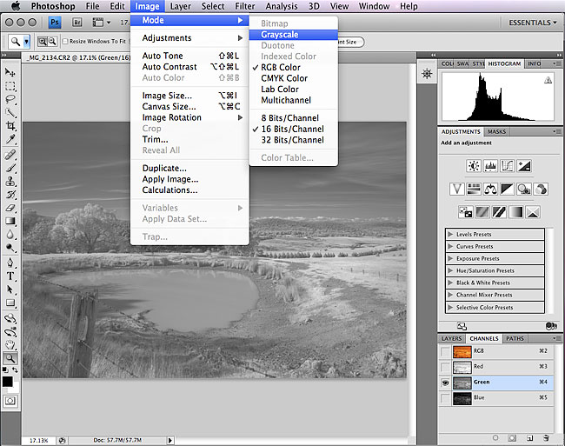The height and width of the screenshot is (446, 565).
Task: Click the foreground color swatch
Action: pos(8,381)
